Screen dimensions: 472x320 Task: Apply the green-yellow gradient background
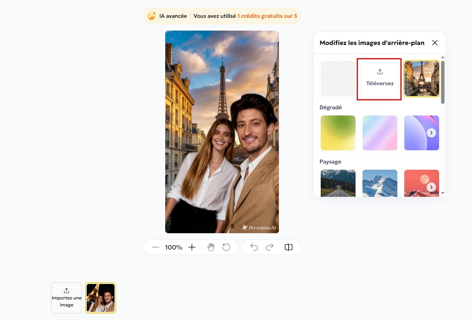coord(338,133)
